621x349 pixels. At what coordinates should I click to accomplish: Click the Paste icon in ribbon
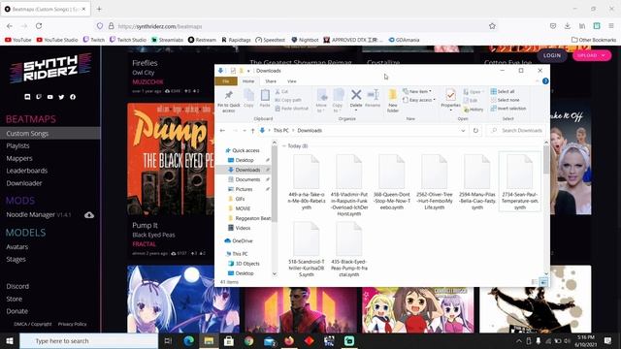pos(265,98)
